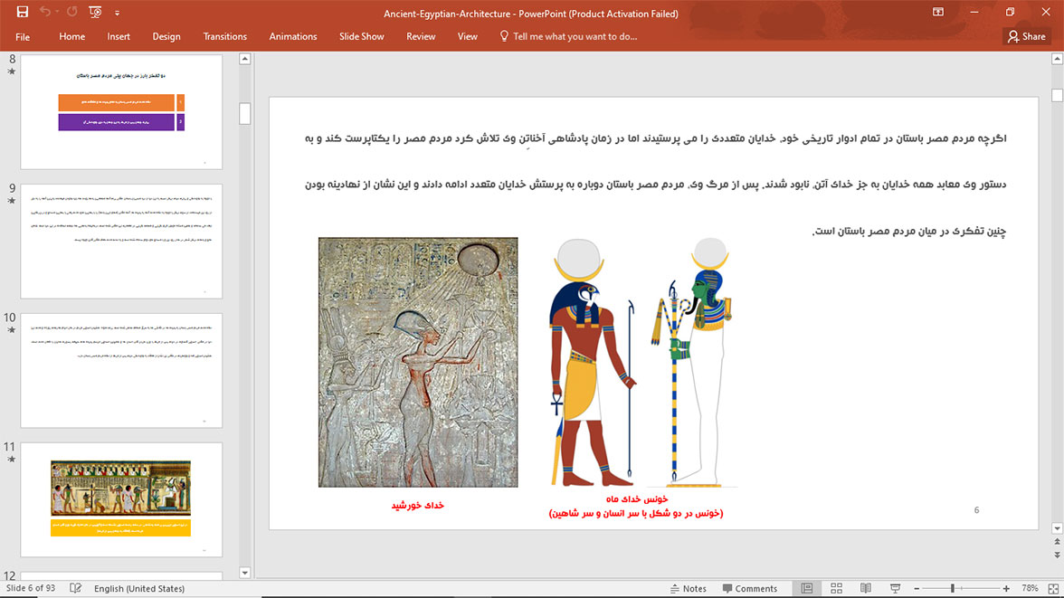Select slide 10 thumbnail

click(121, 371)
